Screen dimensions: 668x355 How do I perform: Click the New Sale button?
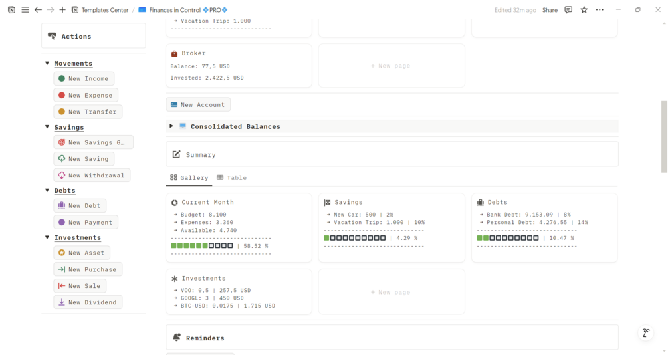pos(80,286)
